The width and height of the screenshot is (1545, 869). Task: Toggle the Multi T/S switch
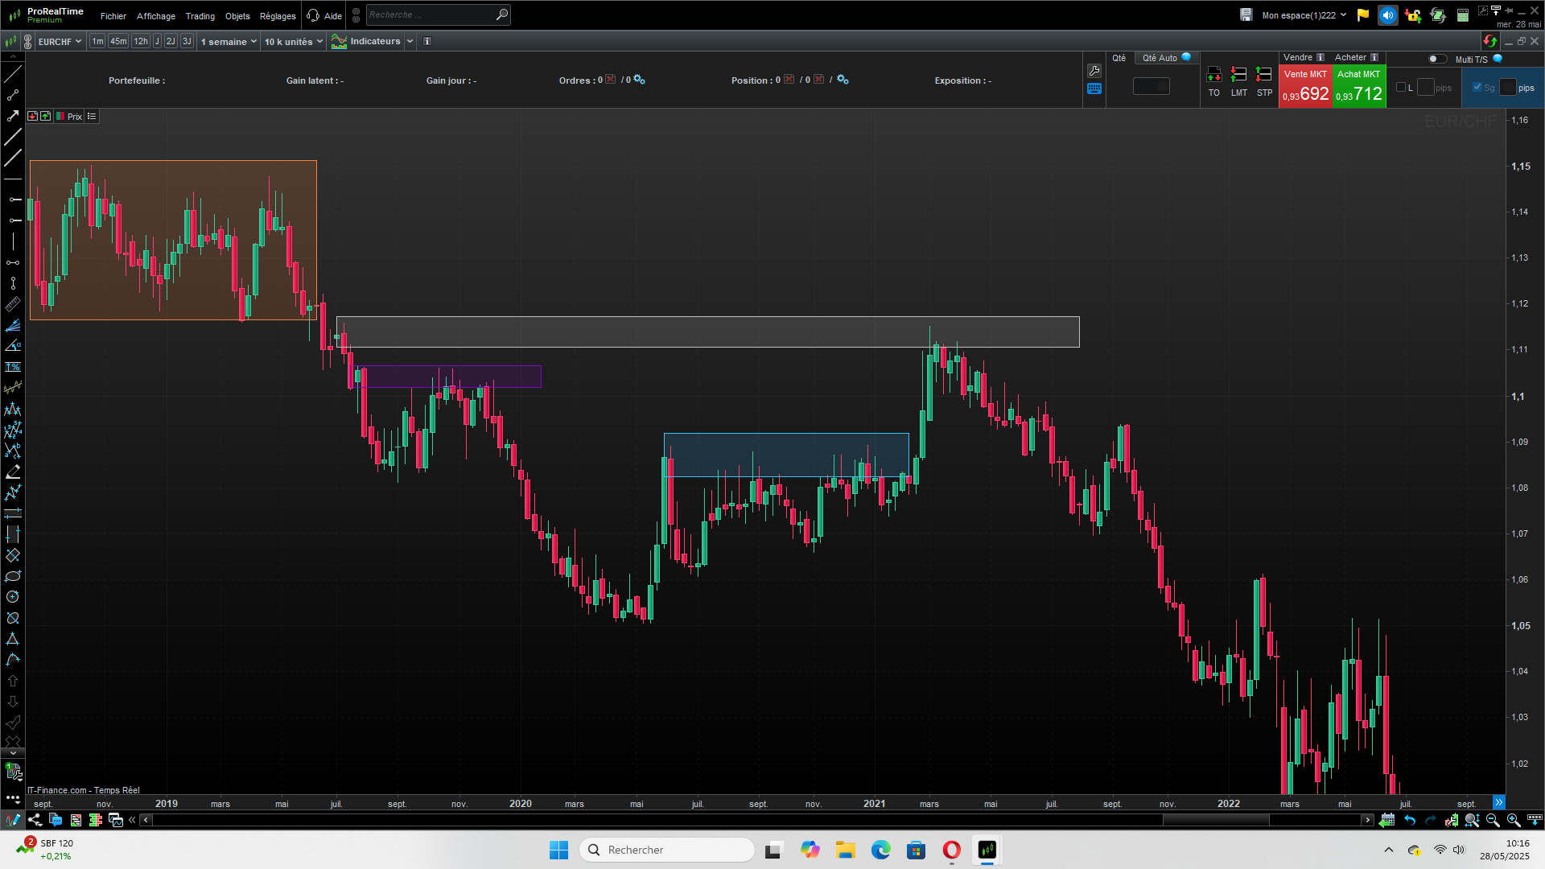(1436, 59)
